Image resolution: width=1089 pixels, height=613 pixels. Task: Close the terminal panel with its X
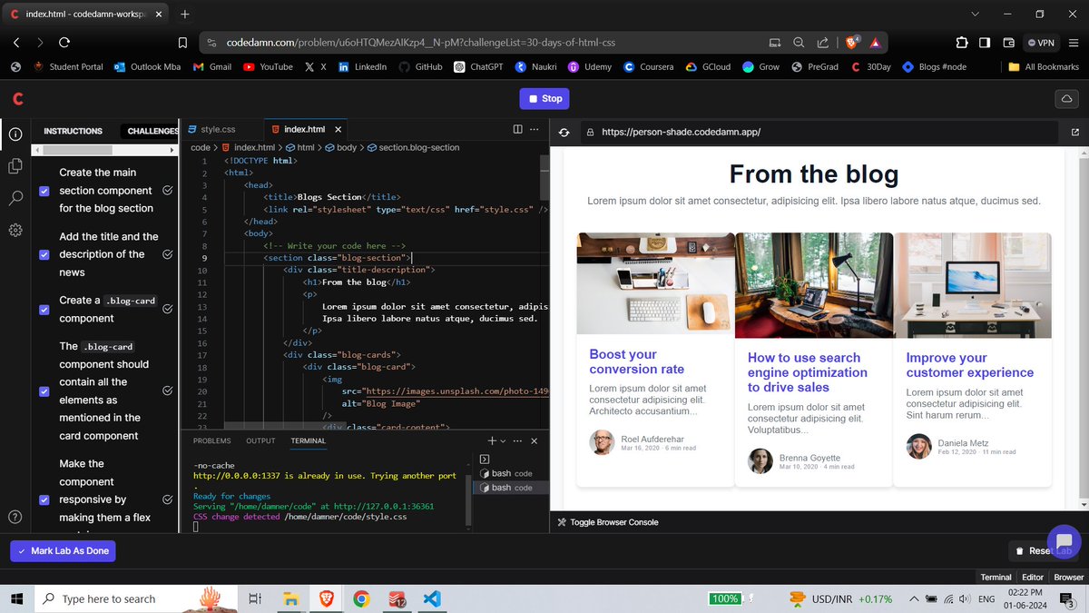coord(534,440)
